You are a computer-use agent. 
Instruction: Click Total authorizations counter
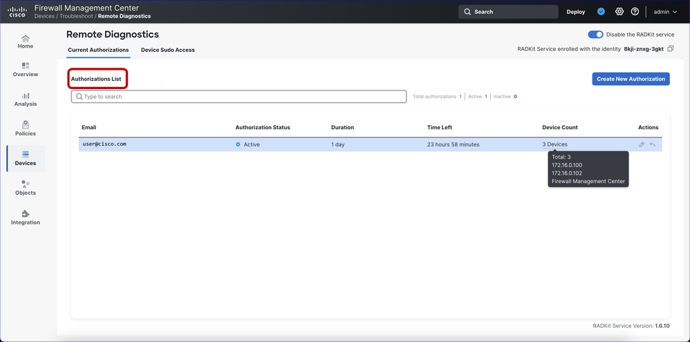[437, 96]
